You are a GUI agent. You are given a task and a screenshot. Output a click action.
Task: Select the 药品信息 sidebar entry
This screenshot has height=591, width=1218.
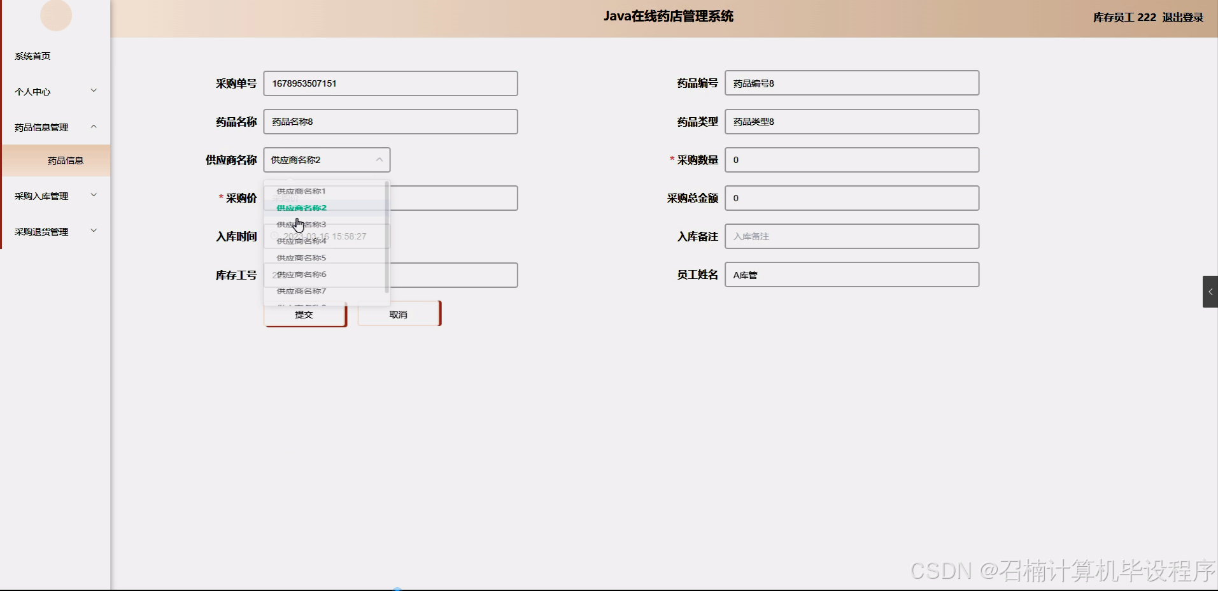65,160
